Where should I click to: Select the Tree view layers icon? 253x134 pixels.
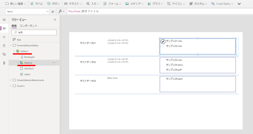pos(4,28)
